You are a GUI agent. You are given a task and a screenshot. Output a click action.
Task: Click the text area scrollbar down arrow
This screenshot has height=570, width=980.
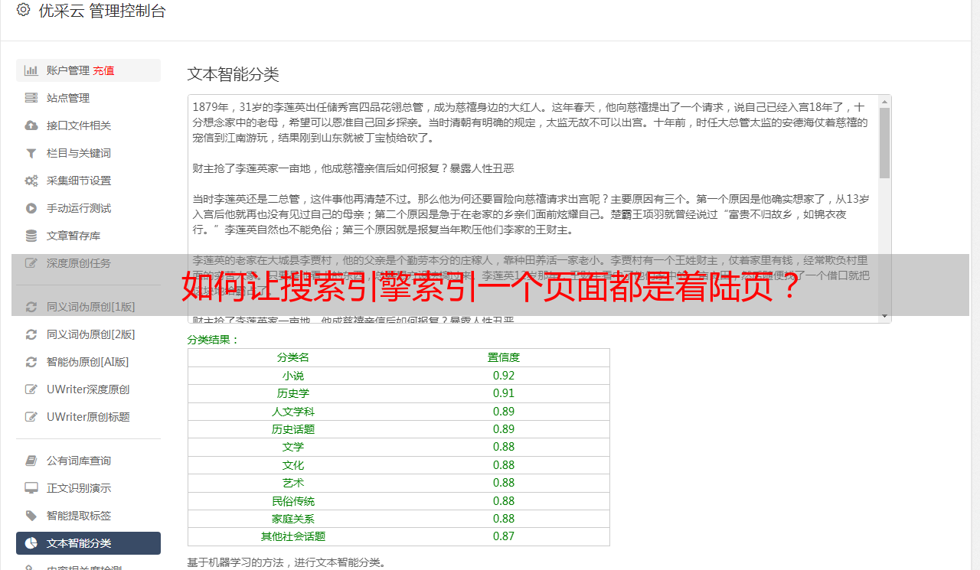pyautogui.click(x=885, y=316)
